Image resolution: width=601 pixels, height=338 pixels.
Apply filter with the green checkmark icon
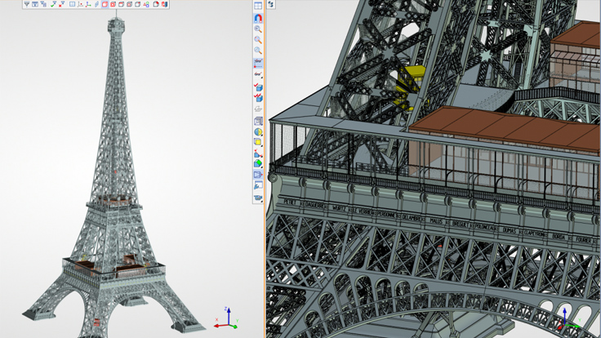pyautogui.click(x=53, y=4)
